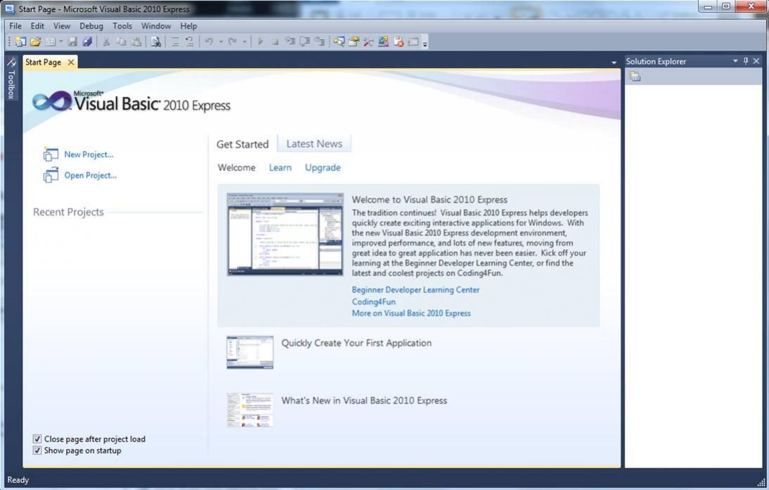Image resolution: width=769 pixels, height=490 pixels.
Task: Click the Open Project... link
Action: [x=90, y=176]
